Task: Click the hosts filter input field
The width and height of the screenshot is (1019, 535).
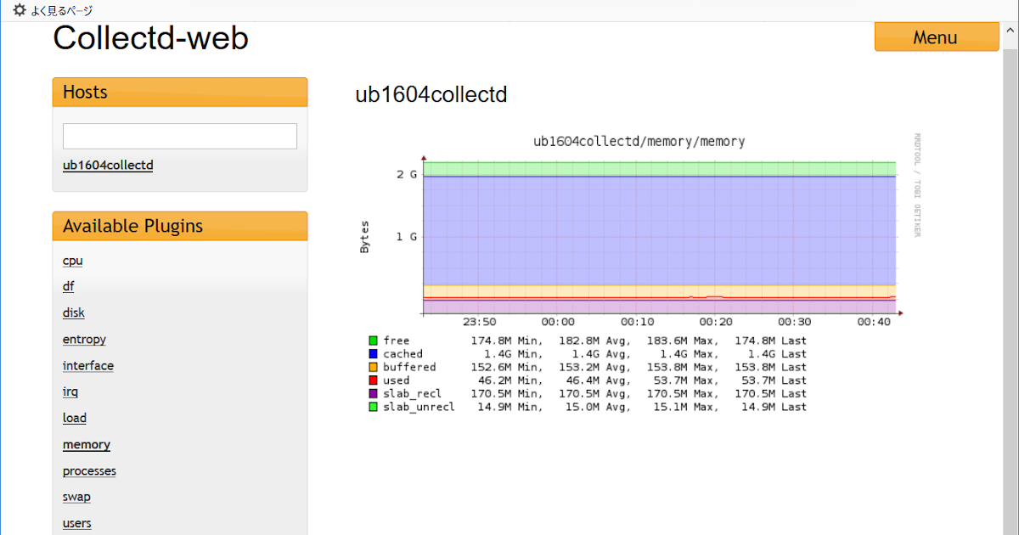Action: tap(179, 135)
